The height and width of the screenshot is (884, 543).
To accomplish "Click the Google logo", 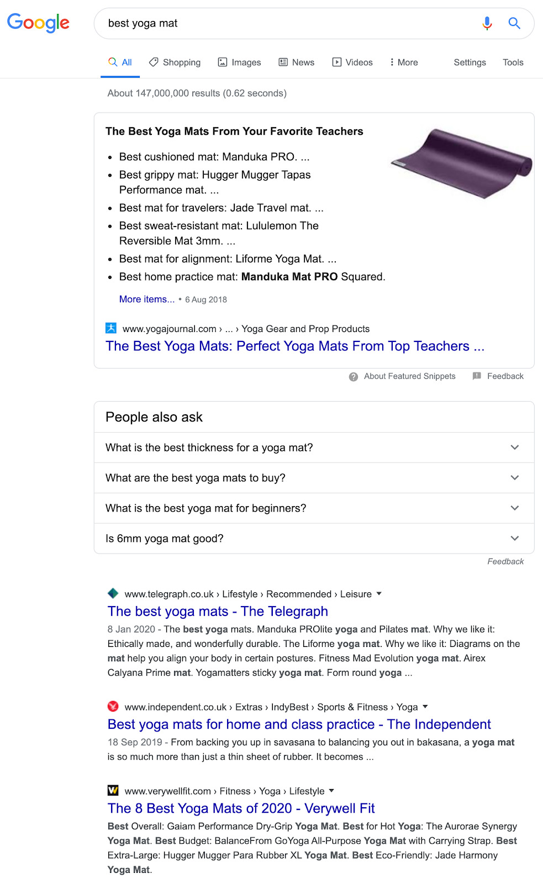I will coord(38,23).
